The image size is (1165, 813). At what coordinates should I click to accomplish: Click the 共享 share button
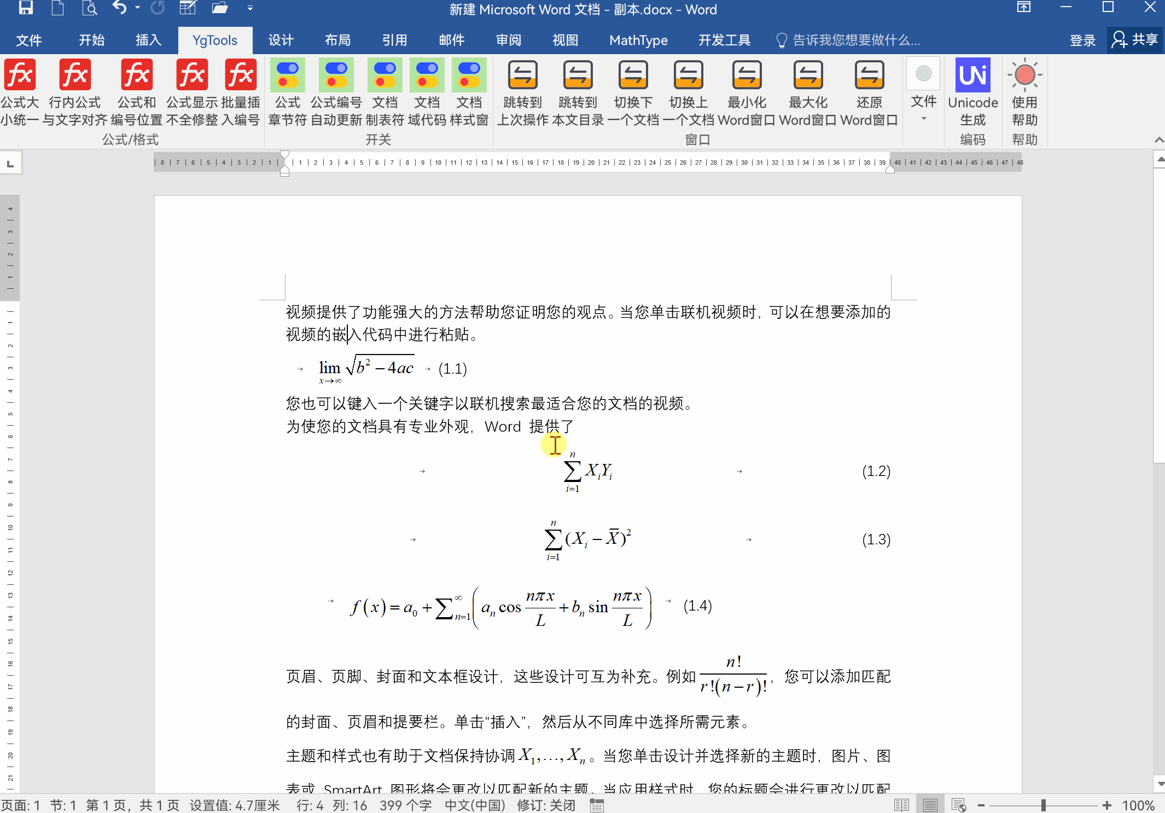coord(1135,40)
